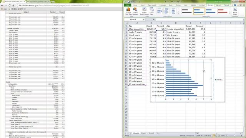Image resolution: width=246 pixels, height=138 pixels.
Task: Open Apps bookmark in browser
Action: coord(4,9)
